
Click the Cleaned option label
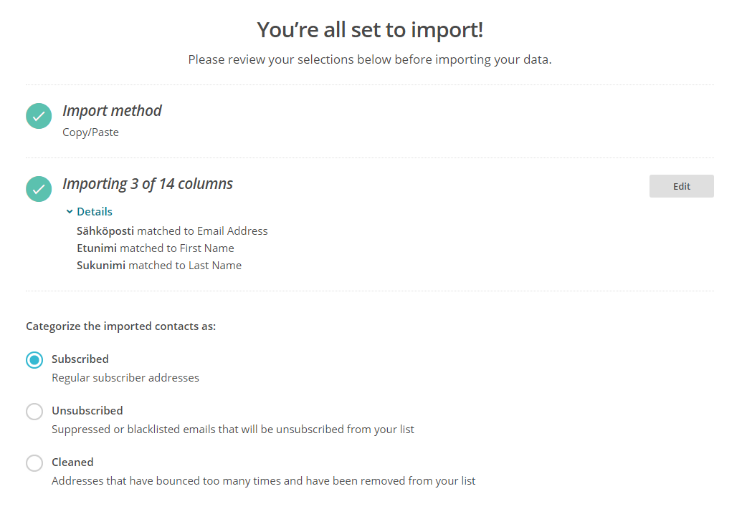click(x=72, y=462)
